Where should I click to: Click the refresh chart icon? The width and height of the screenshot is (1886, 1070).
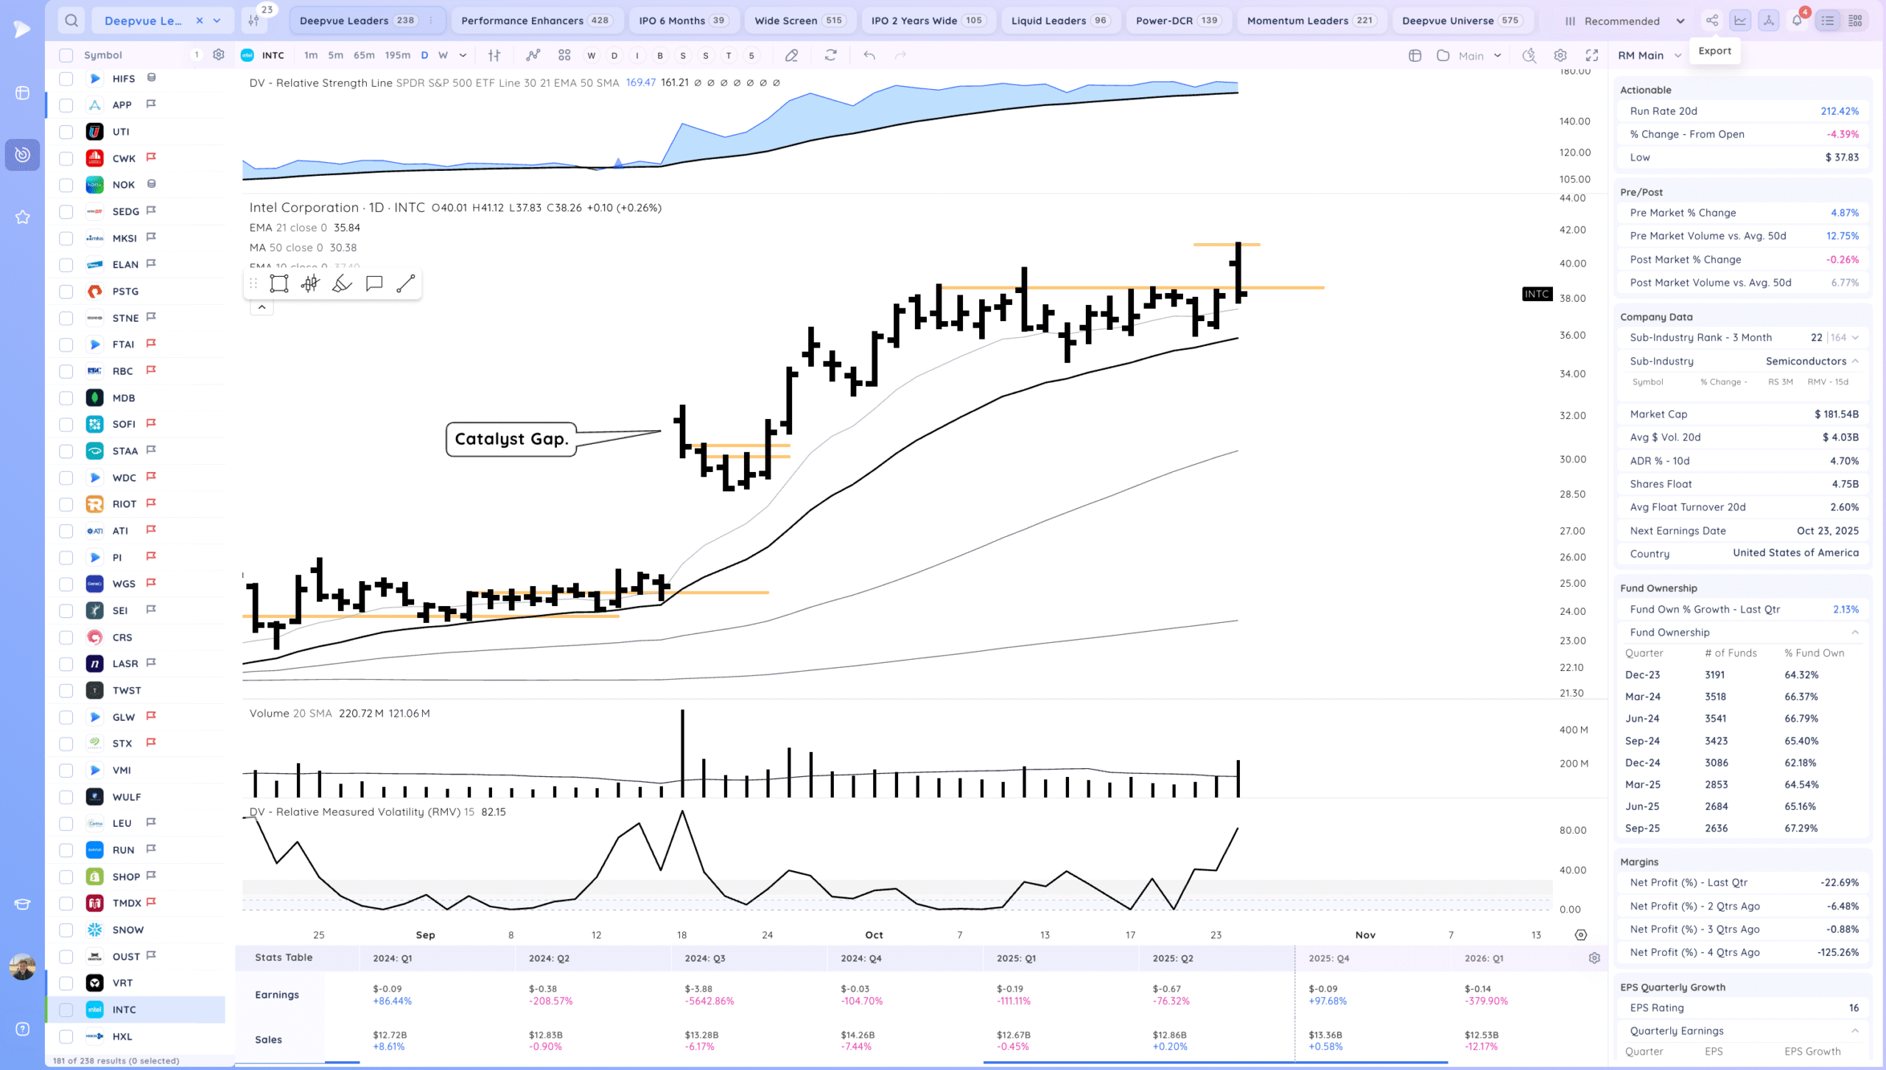point(830,55)
